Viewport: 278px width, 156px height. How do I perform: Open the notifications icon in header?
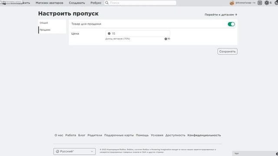(x=260, y=3)
